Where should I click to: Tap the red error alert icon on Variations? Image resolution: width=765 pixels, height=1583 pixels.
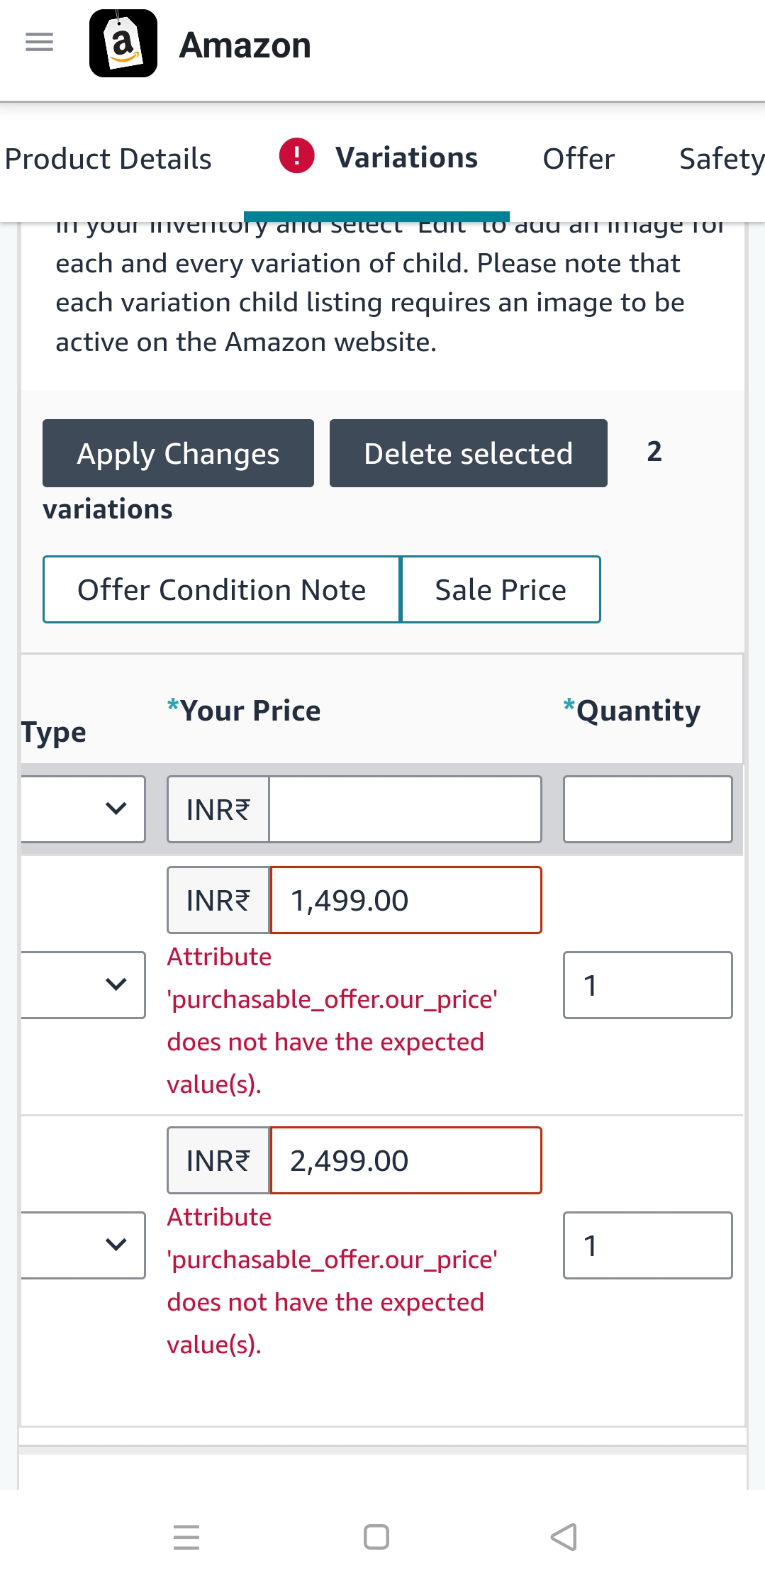click(x=296, y=155)
